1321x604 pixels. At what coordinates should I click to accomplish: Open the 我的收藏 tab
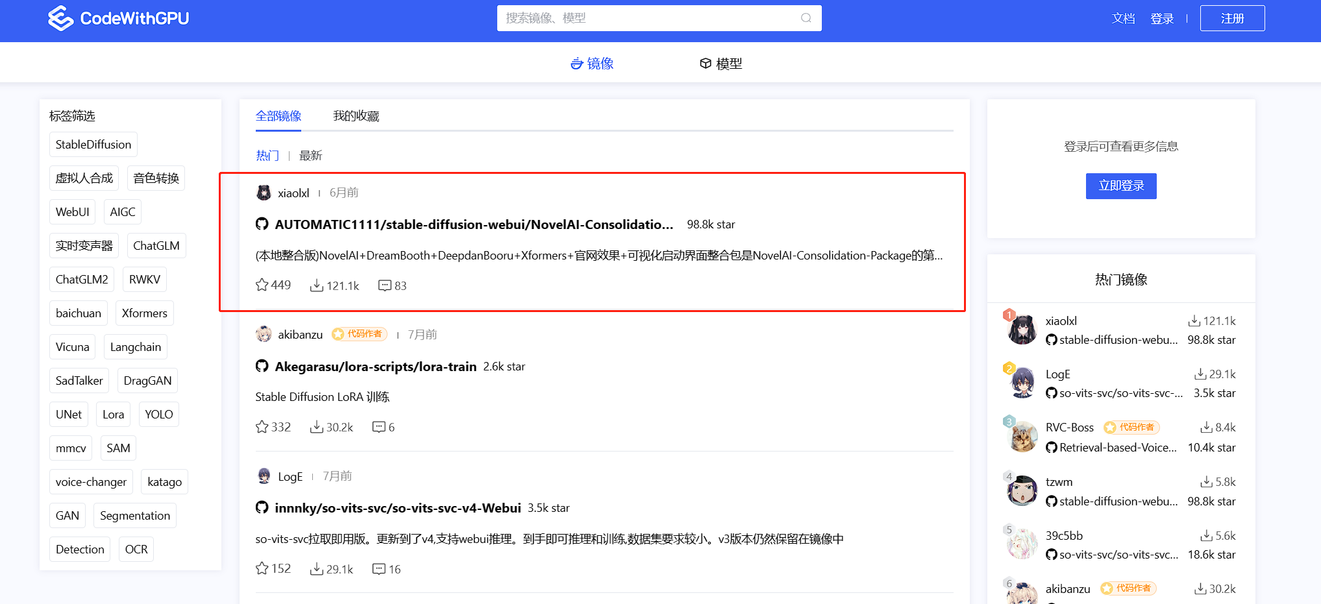coord(356,115)
